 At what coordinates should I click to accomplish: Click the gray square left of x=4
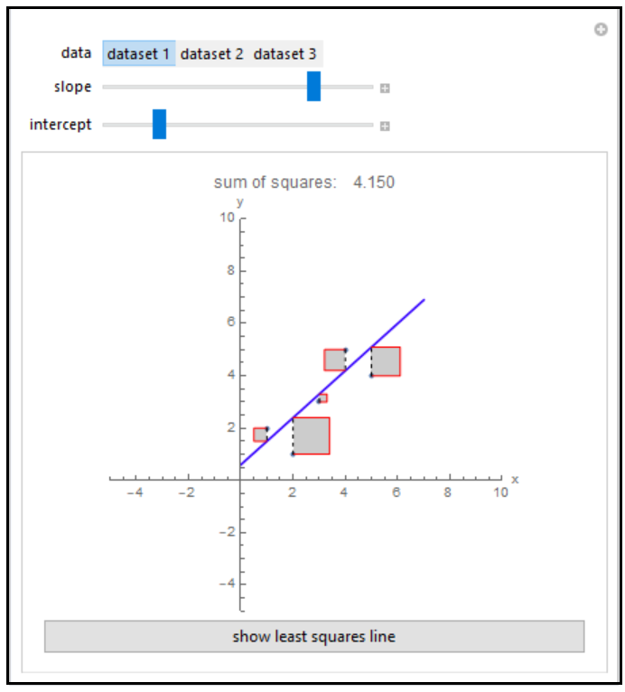(x=334, y=360)
